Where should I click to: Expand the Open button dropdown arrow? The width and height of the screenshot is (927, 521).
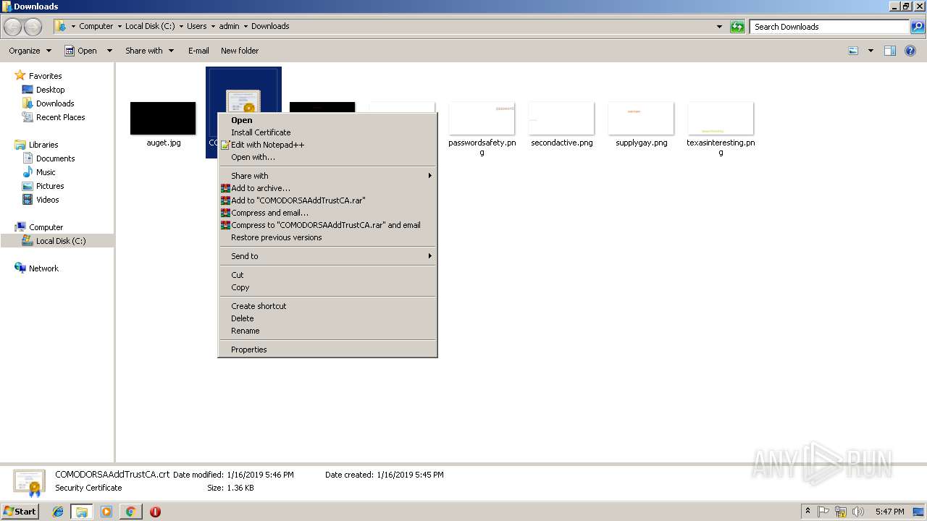(109, 51)
